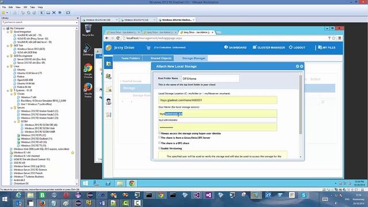
Task: Reload the page in Chrome
Action: (x=118, y=38)
